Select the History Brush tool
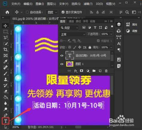 (x=5, y=85)
